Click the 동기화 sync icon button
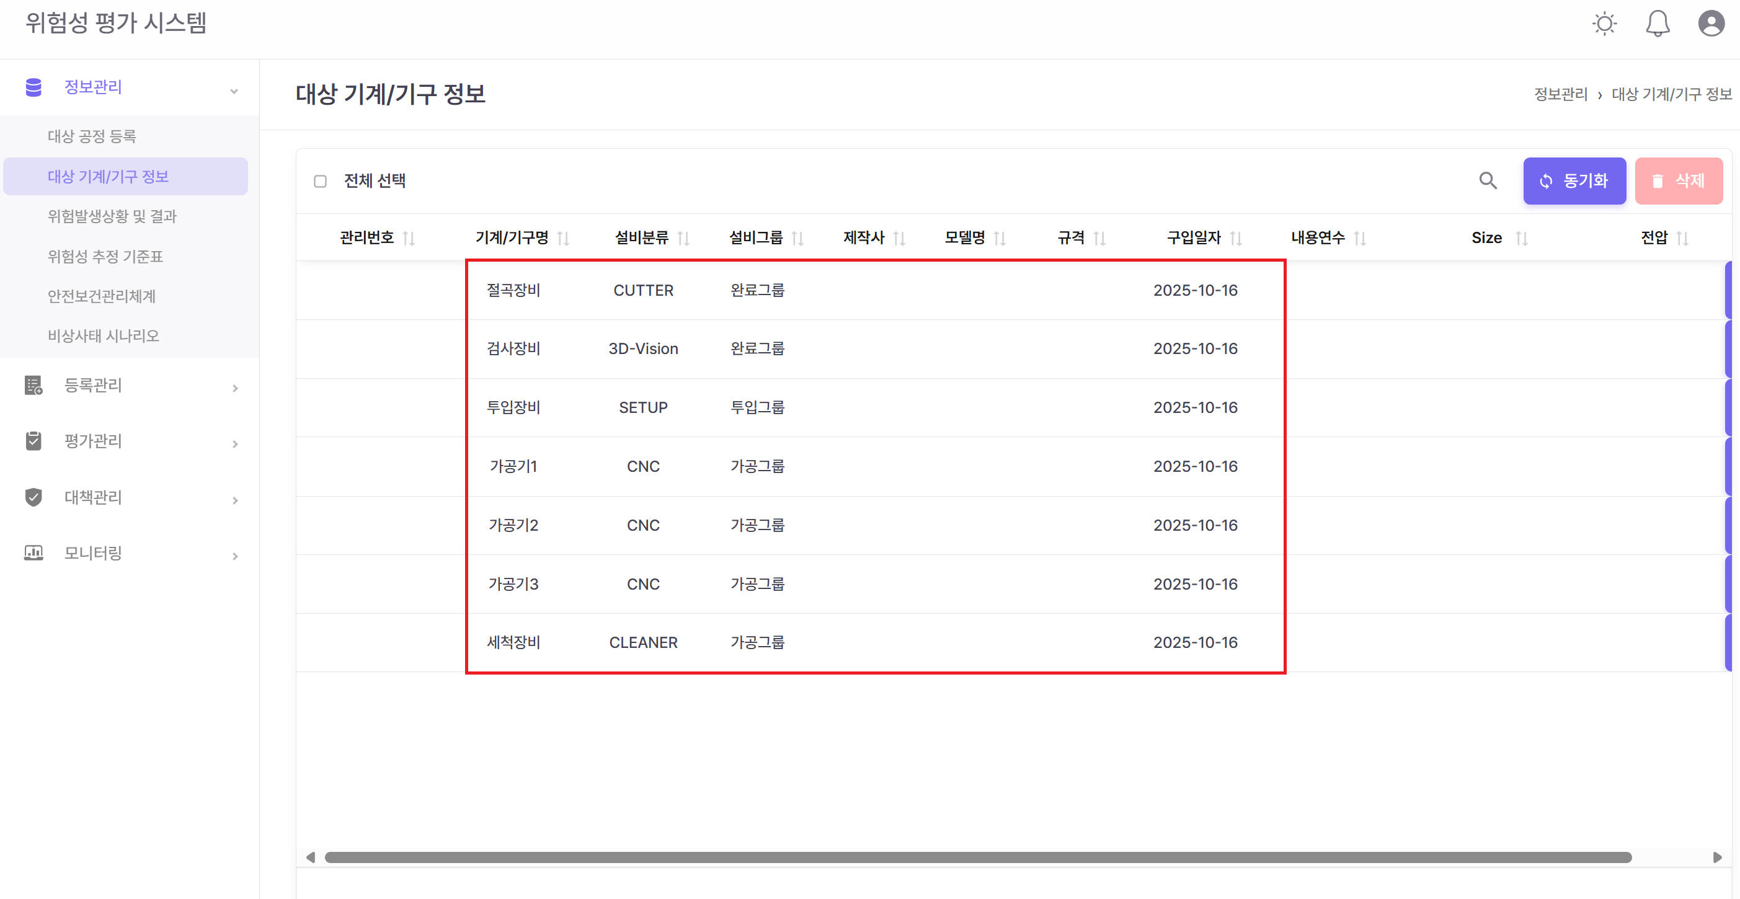Viewport: 1740px width, 899px height. pos(1548,180)
